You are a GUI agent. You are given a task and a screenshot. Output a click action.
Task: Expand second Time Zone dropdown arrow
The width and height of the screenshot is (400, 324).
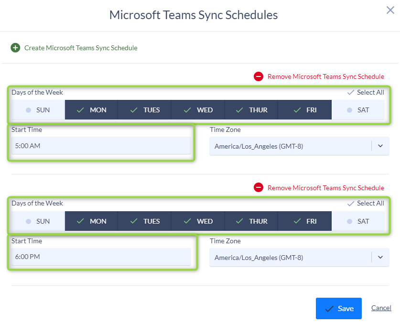380,257
